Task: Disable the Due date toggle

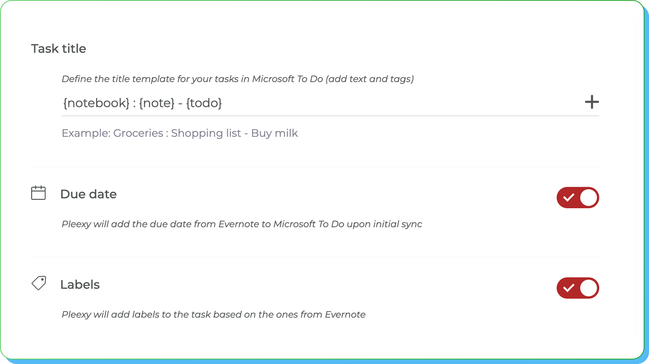Action: pos(578,198)
